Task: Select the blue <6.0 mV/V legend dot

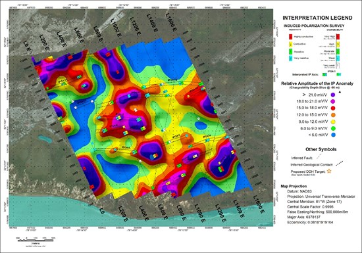Action: [x=333, y=135]
